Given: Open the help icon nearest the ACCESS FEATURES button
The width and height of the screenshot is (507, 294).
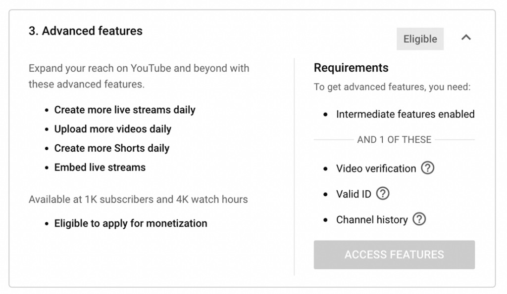Looking at the screenshot, I should pyautogui.click(x=420, y=219).
